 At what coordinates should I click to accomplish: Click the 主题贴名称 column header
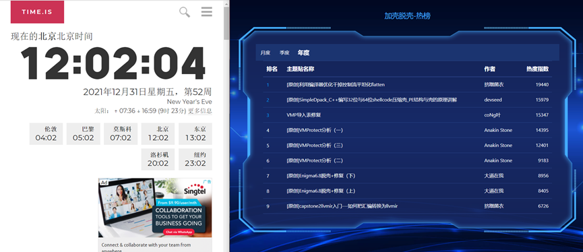pos(301,69)
